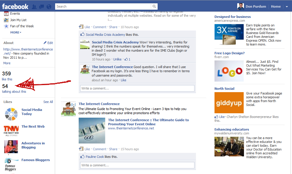292x174 pixels.
Task: Click the Adventures in Blogging photo
Action: [x=11, y=147]
